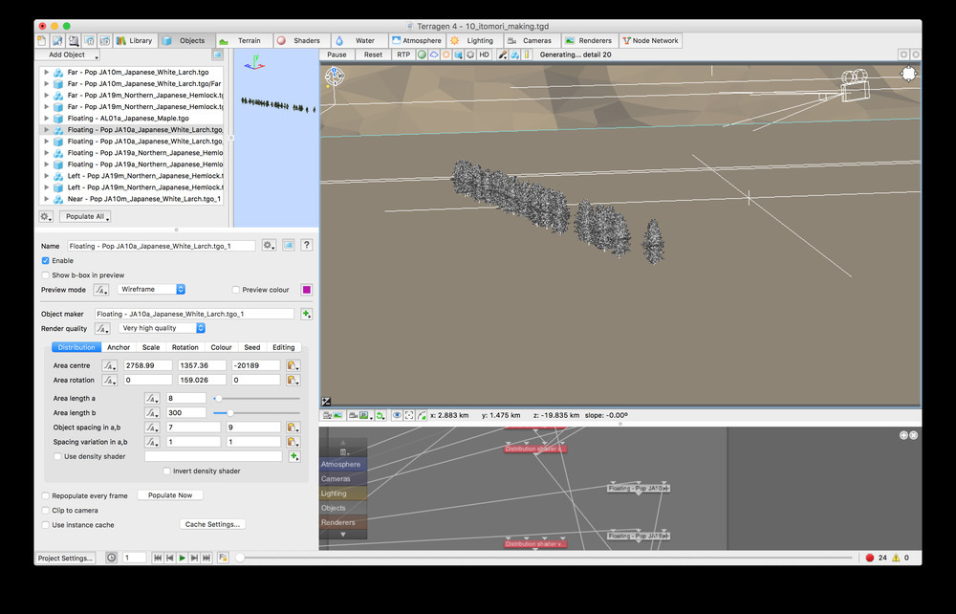Reset the 3D preview
This screenshot has width=956, height=614.
click(x=373, y=55)
